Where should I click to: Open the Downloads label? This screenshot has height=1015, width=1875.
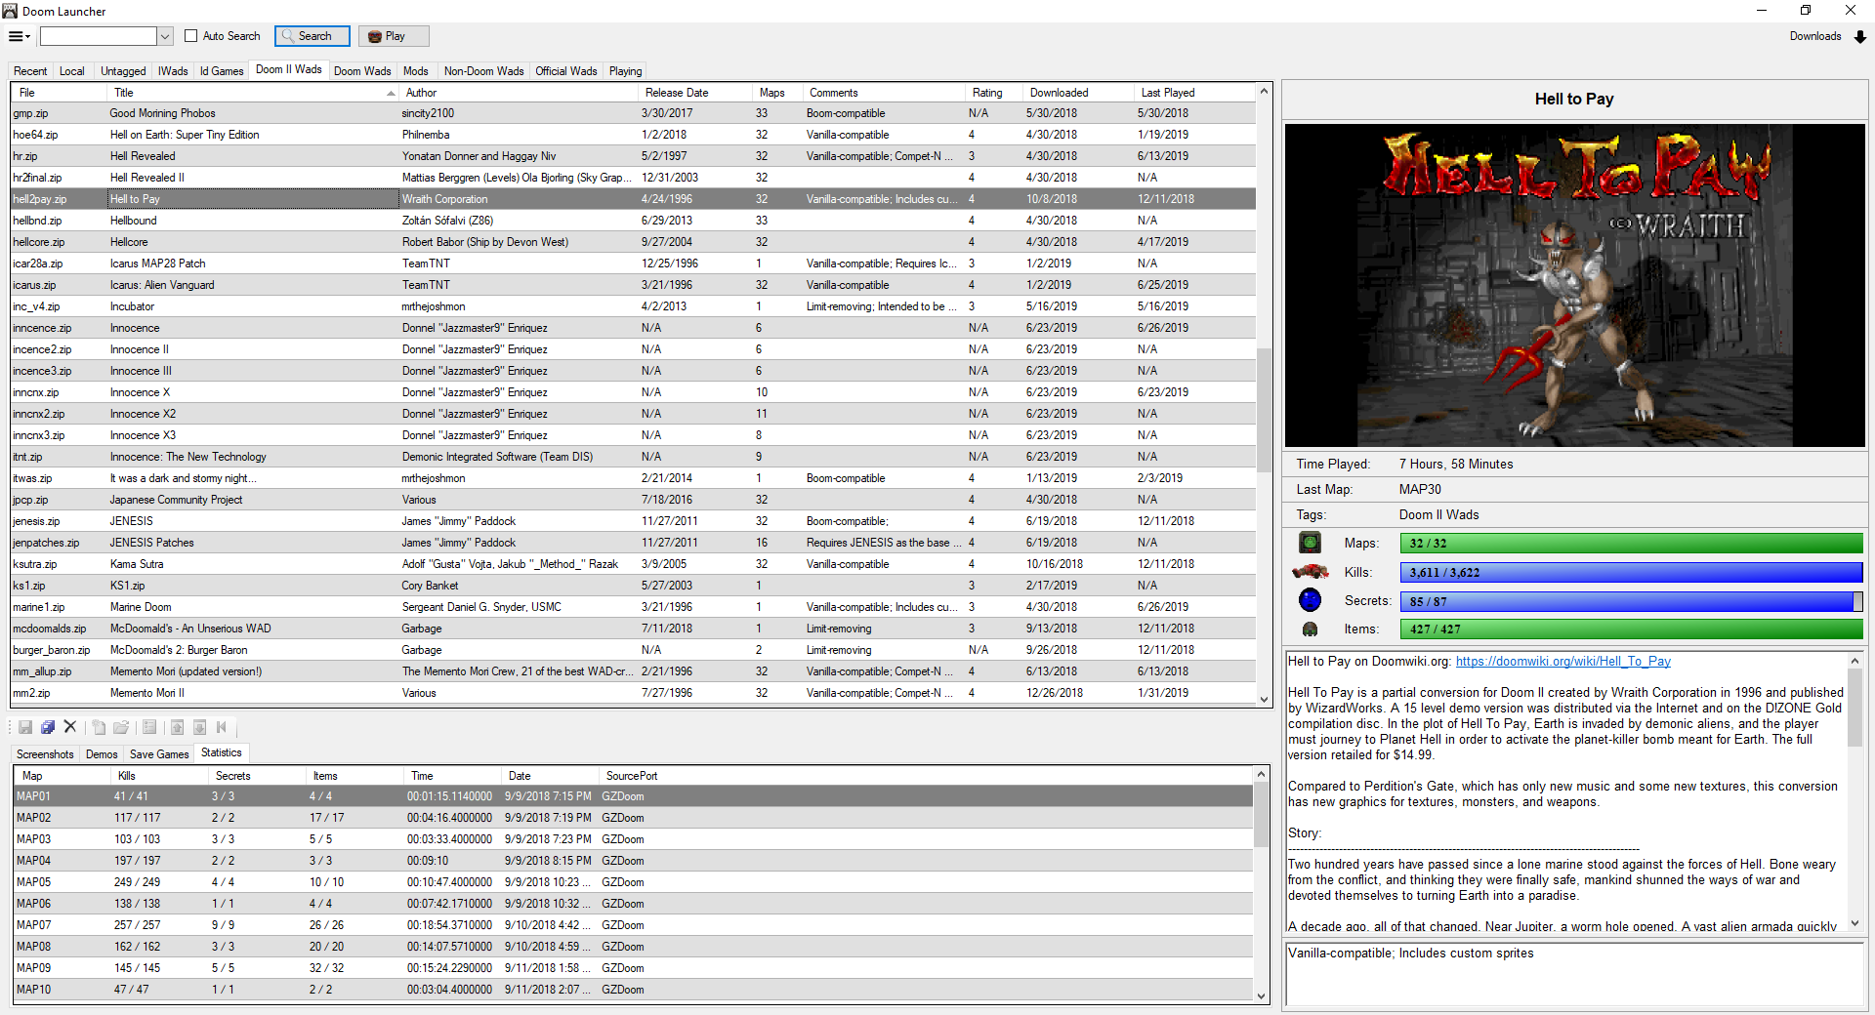pyautogui.click(x=1815, y=36)
